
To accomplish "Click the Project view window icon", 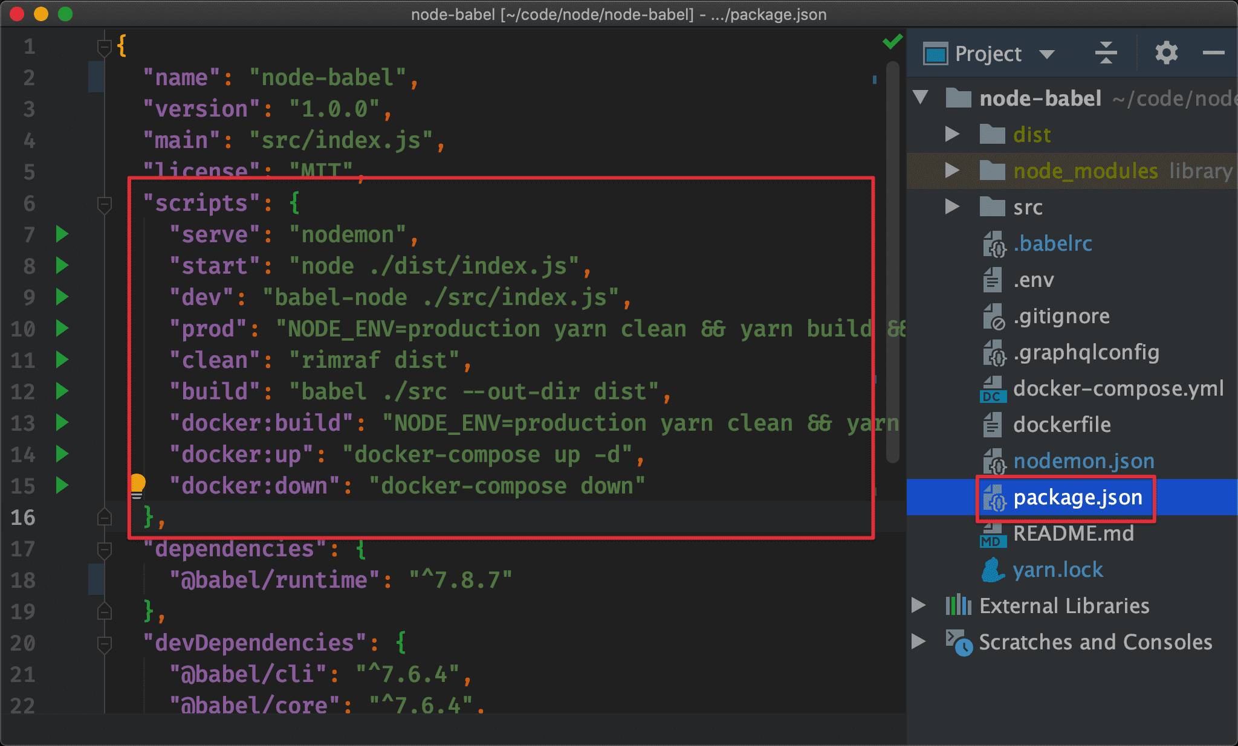I will pyautogui.click(x=935, y=54).
